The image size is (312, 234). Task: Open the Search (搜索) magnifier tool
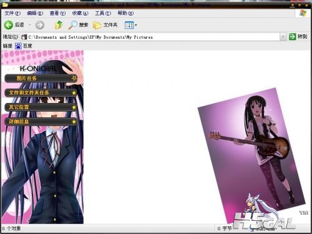click(79, 25)
